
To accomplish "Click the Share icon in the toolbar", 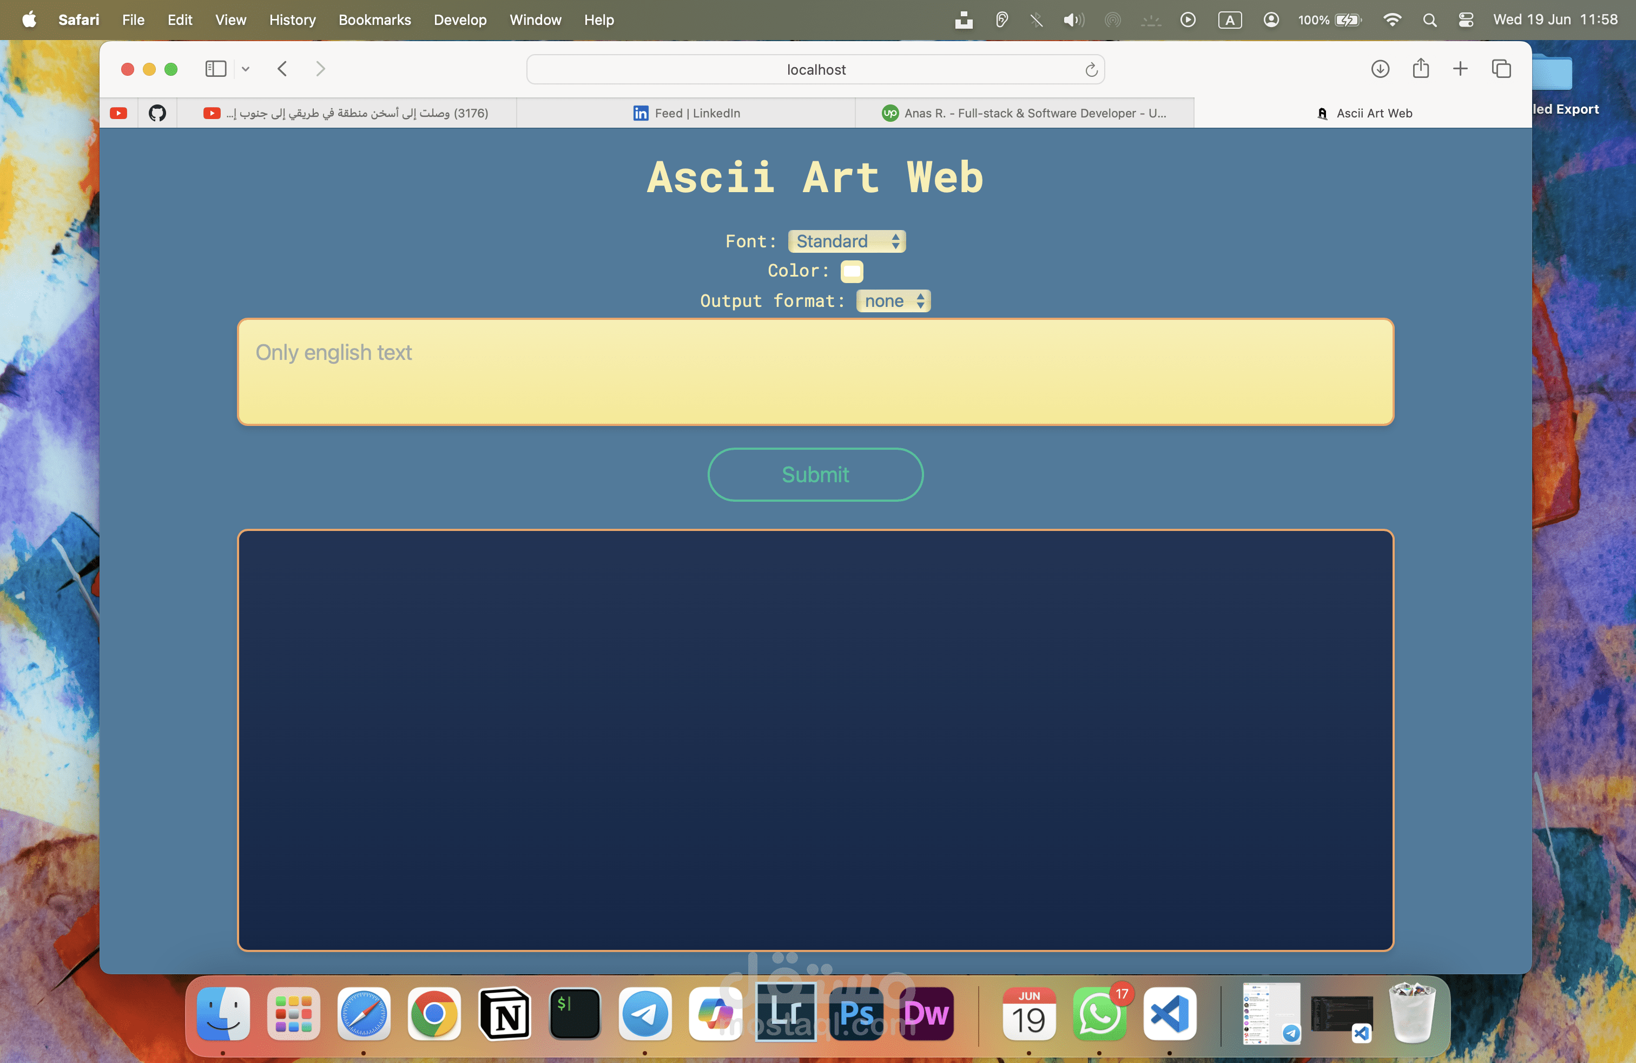I will click(1421, 69).
